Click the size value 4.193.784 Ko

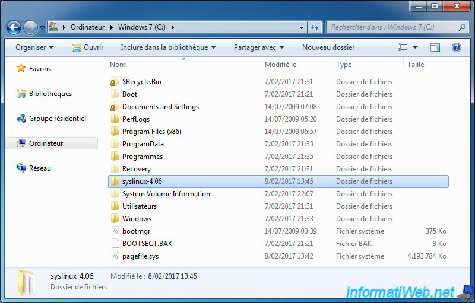(x=426, y=256)
